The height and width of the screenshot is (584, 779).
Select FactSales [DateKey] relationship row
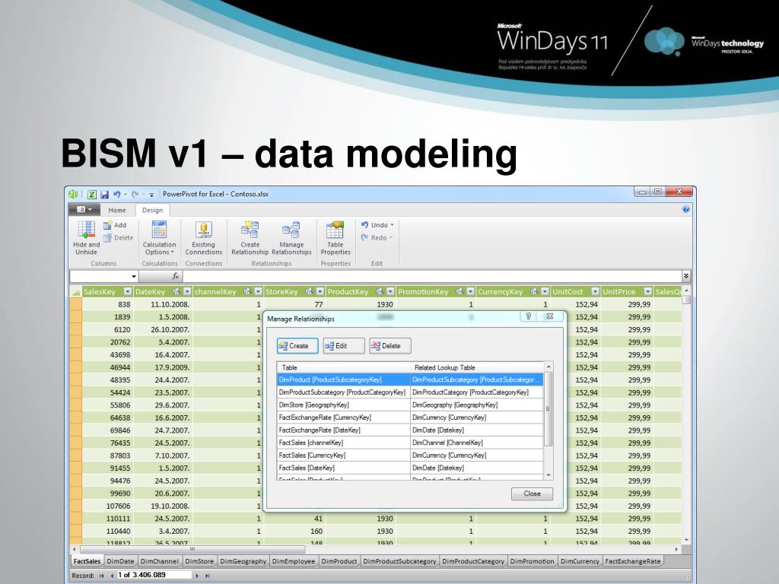coord(410,468)
